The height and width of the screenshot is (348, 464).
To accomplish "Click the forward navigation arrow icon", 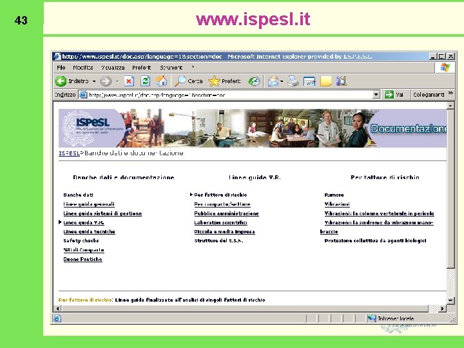I will pos(106,81).
